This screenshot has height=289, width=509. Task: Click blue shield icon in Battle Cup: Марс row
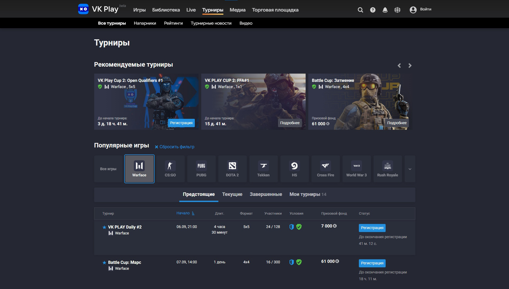(292, 262)
